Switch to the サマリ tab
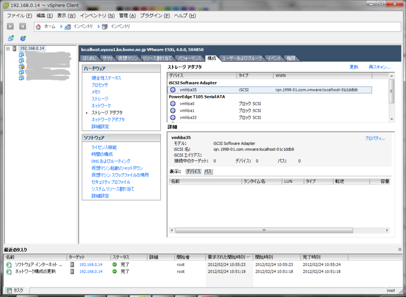Viewport: 406px width, 297px height. click(108, 58)
